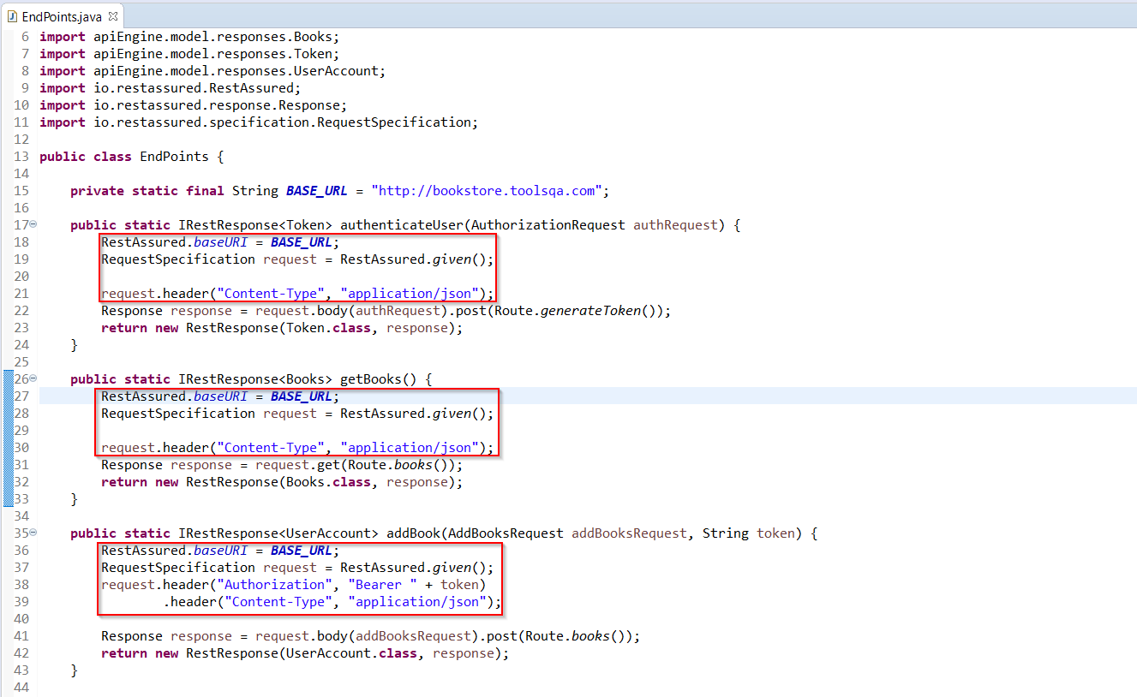Click the addBook method name
This screenshot has height=697, width=1137.
[x=414, y=533]
